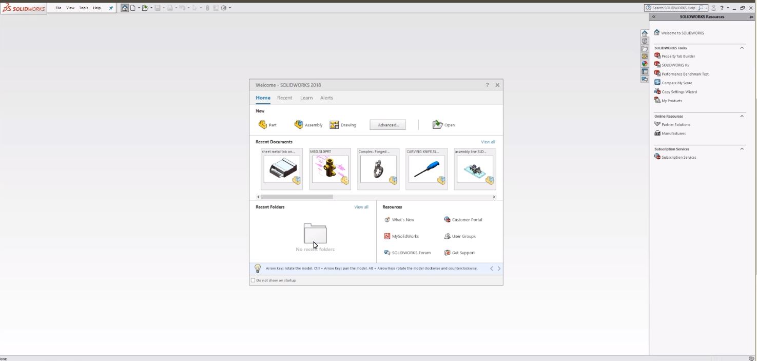
Task: Click the Open document icon in the toolbar
Action: tap(145, 8)
